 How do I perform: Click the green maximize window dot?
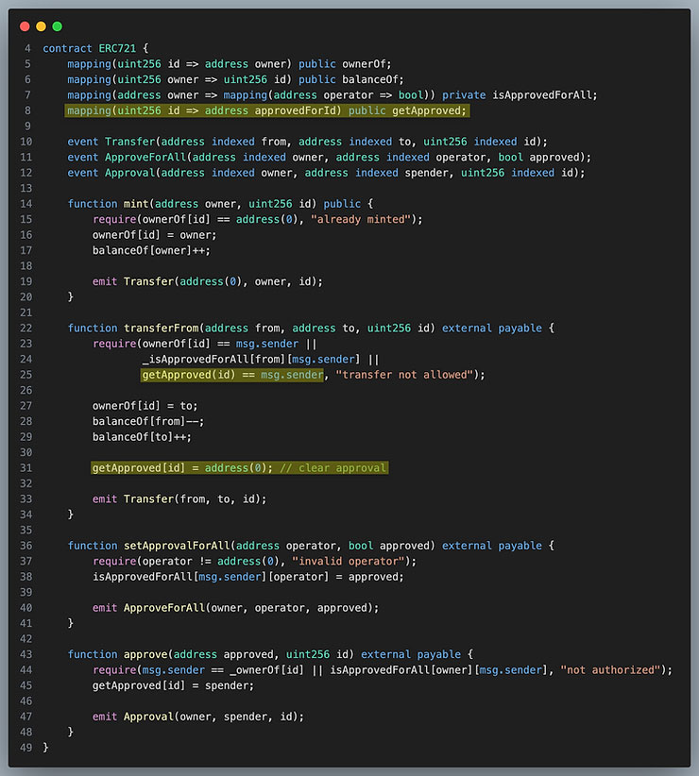point(58,26)
